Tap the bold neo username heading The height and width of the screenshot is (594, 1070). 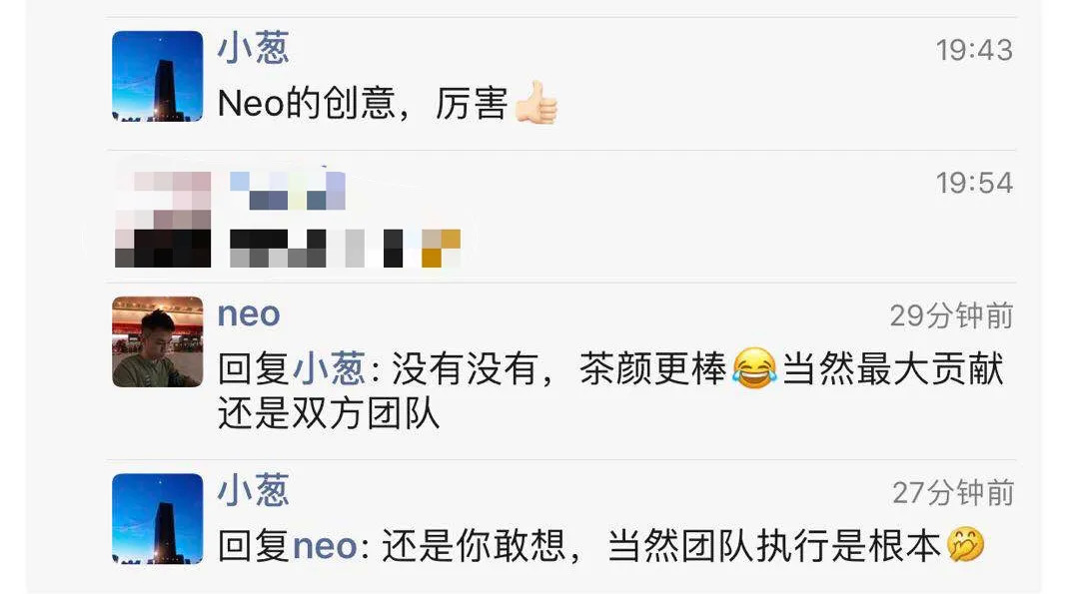click(249, 314)
